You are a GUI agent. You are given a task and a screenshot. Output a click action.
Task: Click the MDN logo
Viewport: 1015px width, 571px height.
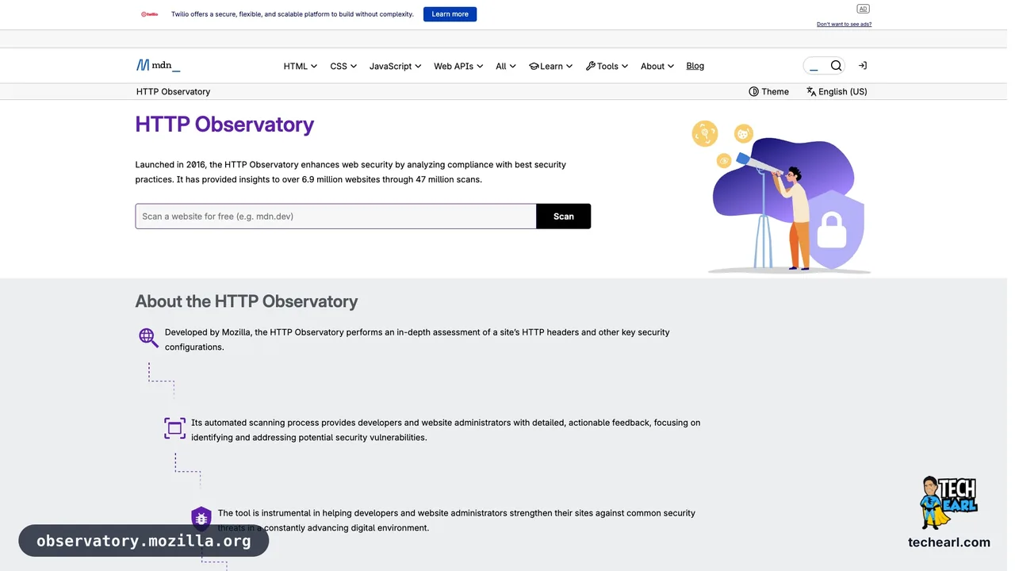click(x=158, y=66)
